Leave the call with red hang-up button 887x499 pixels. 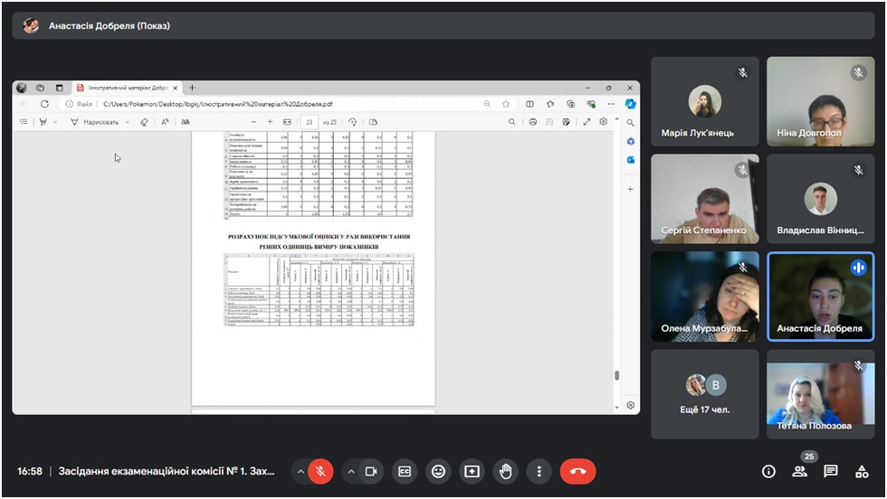(x=577, y=471)
